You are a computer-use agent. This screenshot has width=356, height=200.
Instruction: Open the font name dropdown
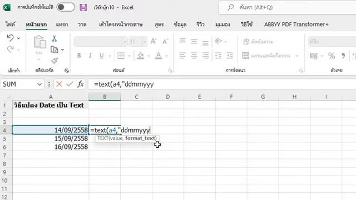(125, 42)
